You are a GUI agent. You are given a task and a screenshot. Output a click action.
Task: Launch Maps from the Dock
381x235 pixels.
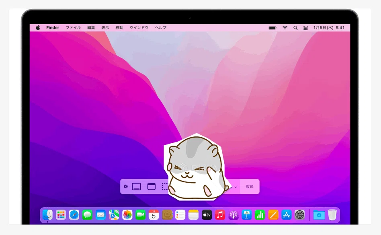[x=114, y=215]
